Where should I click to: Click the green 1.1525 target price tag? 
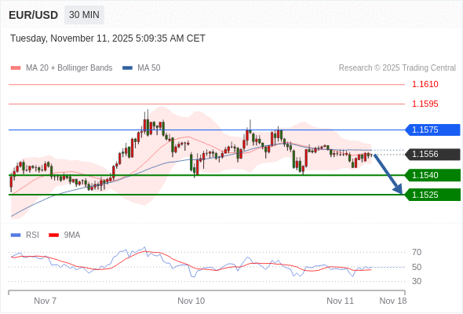tap(432, 195)
